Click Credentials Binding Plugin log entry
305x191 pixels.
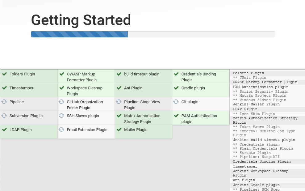(x=262, y=161)
